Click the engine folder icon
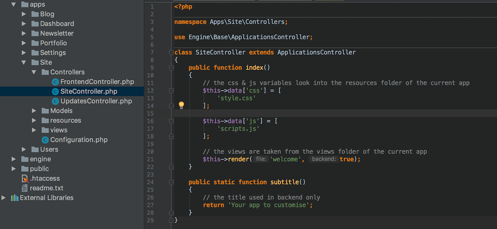 click(x=24, y=159)
